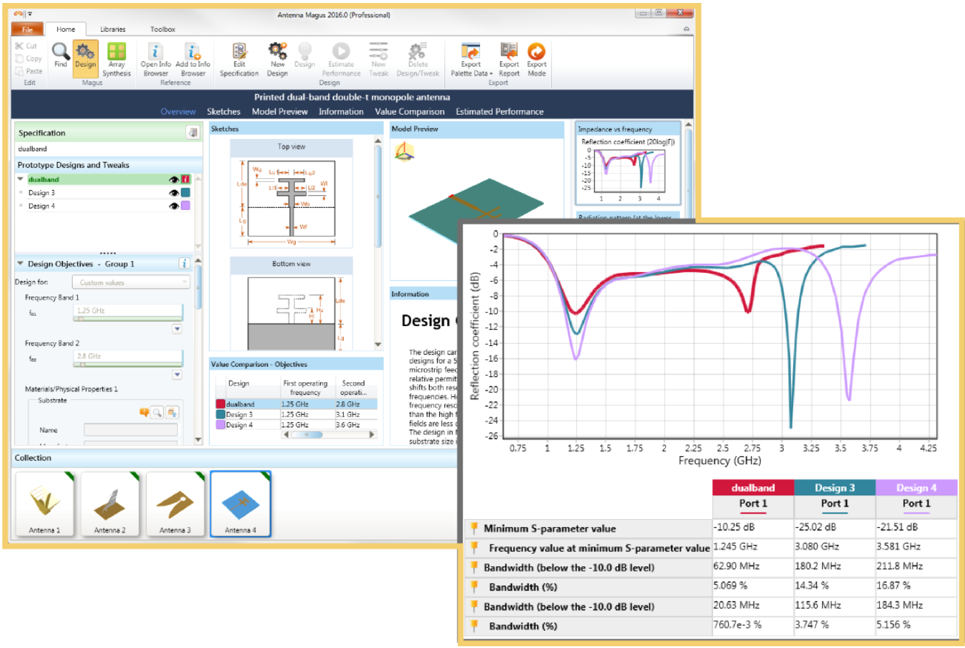Click the Specification panel options icon
Image resolution: width=965 pixels, height=648 pixels.
(193, 133)
